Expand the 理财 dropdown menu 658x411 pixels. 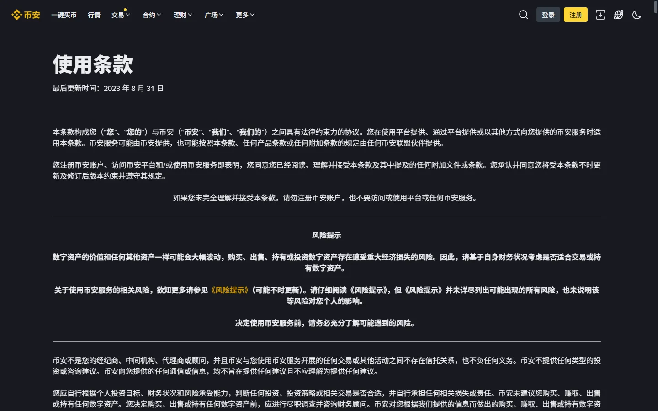183,15
